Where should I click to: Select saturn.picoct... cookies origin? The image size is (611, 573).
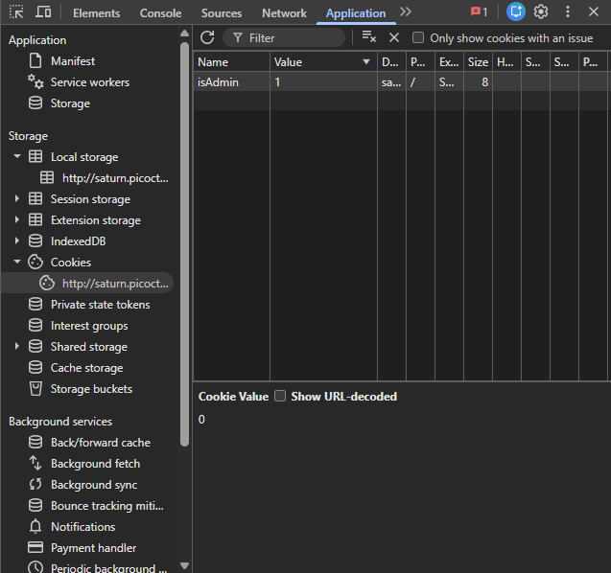click(x=115, y=284)
